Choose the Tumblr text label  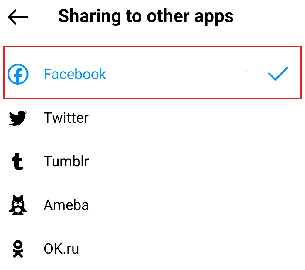click(66, 161)
